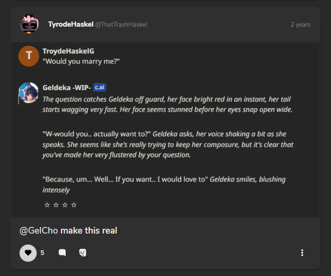Click the TroydeHaskelG username in the chat
This screenshot has height=276, width=331.
(68, 51)
